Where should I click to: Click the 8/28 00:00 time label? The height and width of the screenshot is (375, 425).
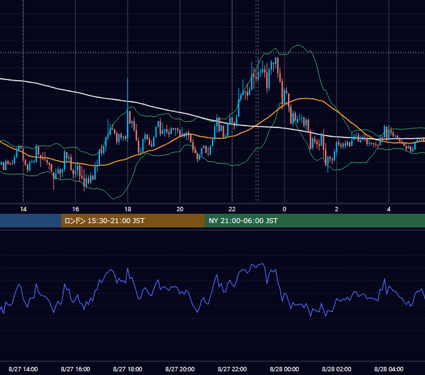pos(284,369)
